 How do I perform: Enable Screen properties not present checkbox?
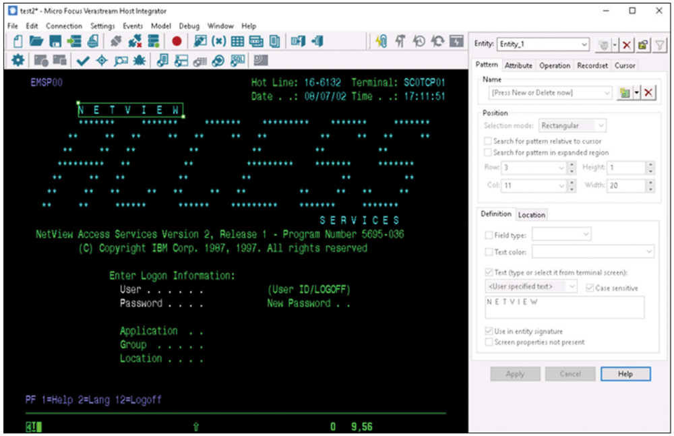tap(489, 342)
